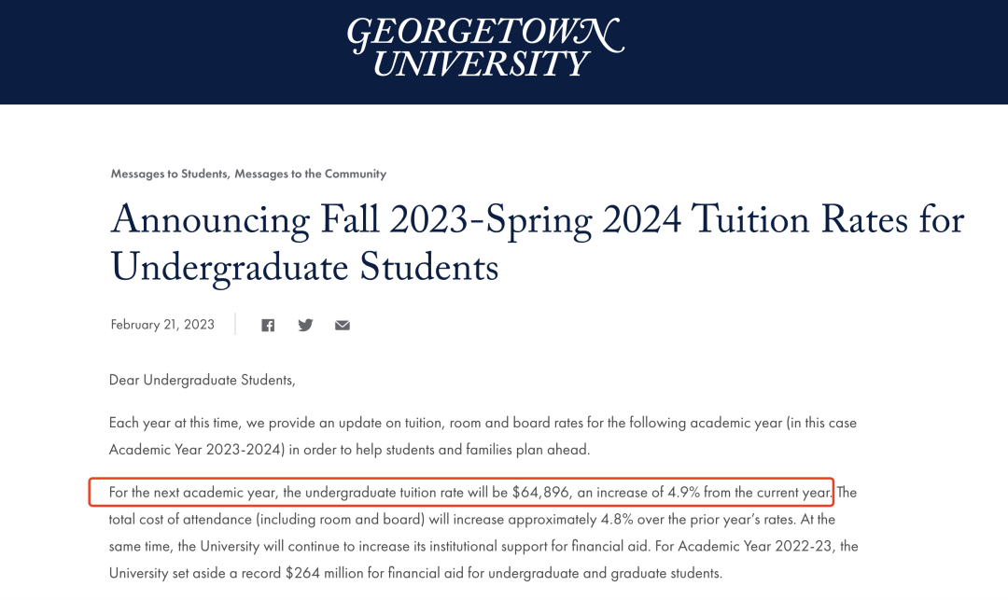Share the article via email envelope icon

[x=343, y=325]
